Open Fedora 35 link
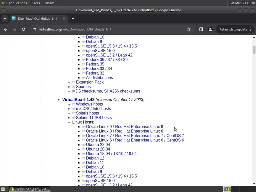 point(95,64)
